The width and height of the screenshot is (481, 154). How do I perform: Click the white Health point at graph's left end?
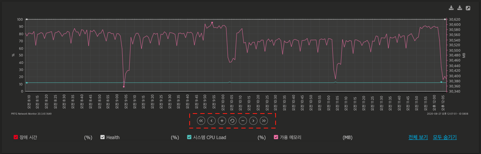[26, 19]
